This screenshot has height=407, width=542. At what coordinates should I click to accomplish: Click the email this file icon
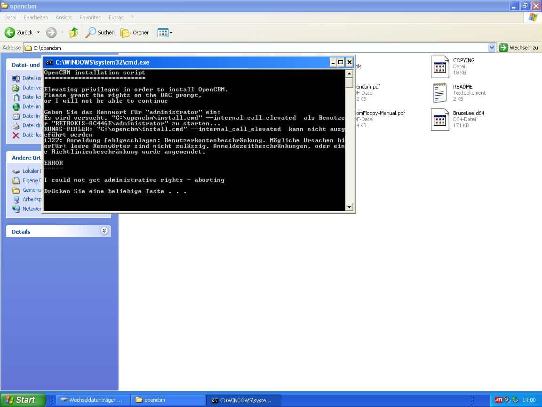coord(16,116)
